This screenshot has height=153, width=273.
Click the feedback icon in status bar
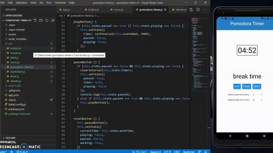199,152
